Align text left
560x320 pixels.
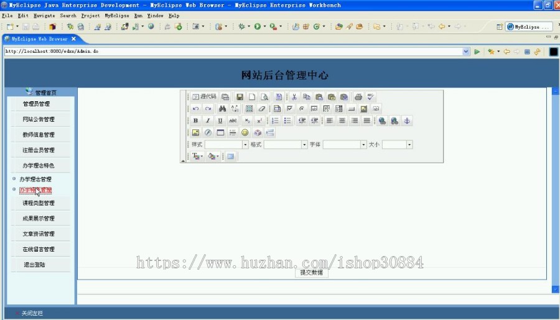point(330,121)
